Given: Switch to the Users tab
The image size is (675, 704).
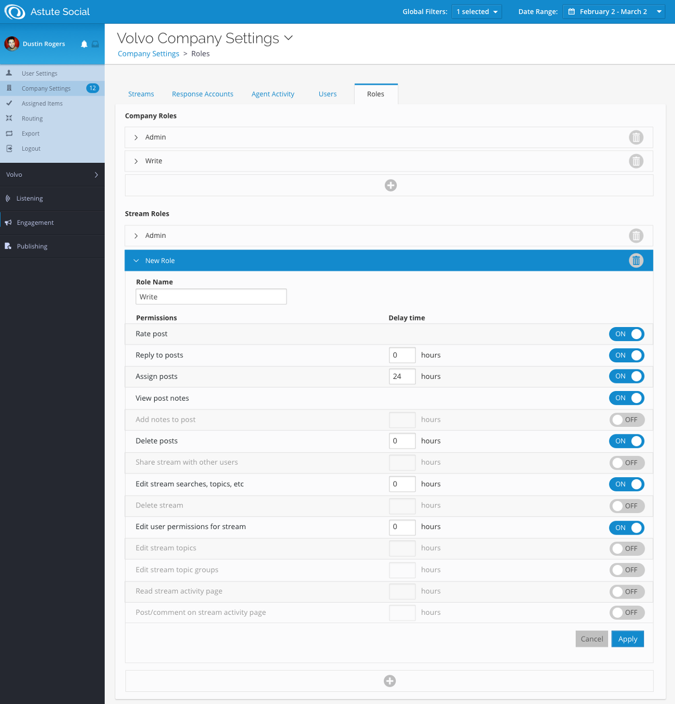Looking at the screenshot, I should tap(327, 94).
